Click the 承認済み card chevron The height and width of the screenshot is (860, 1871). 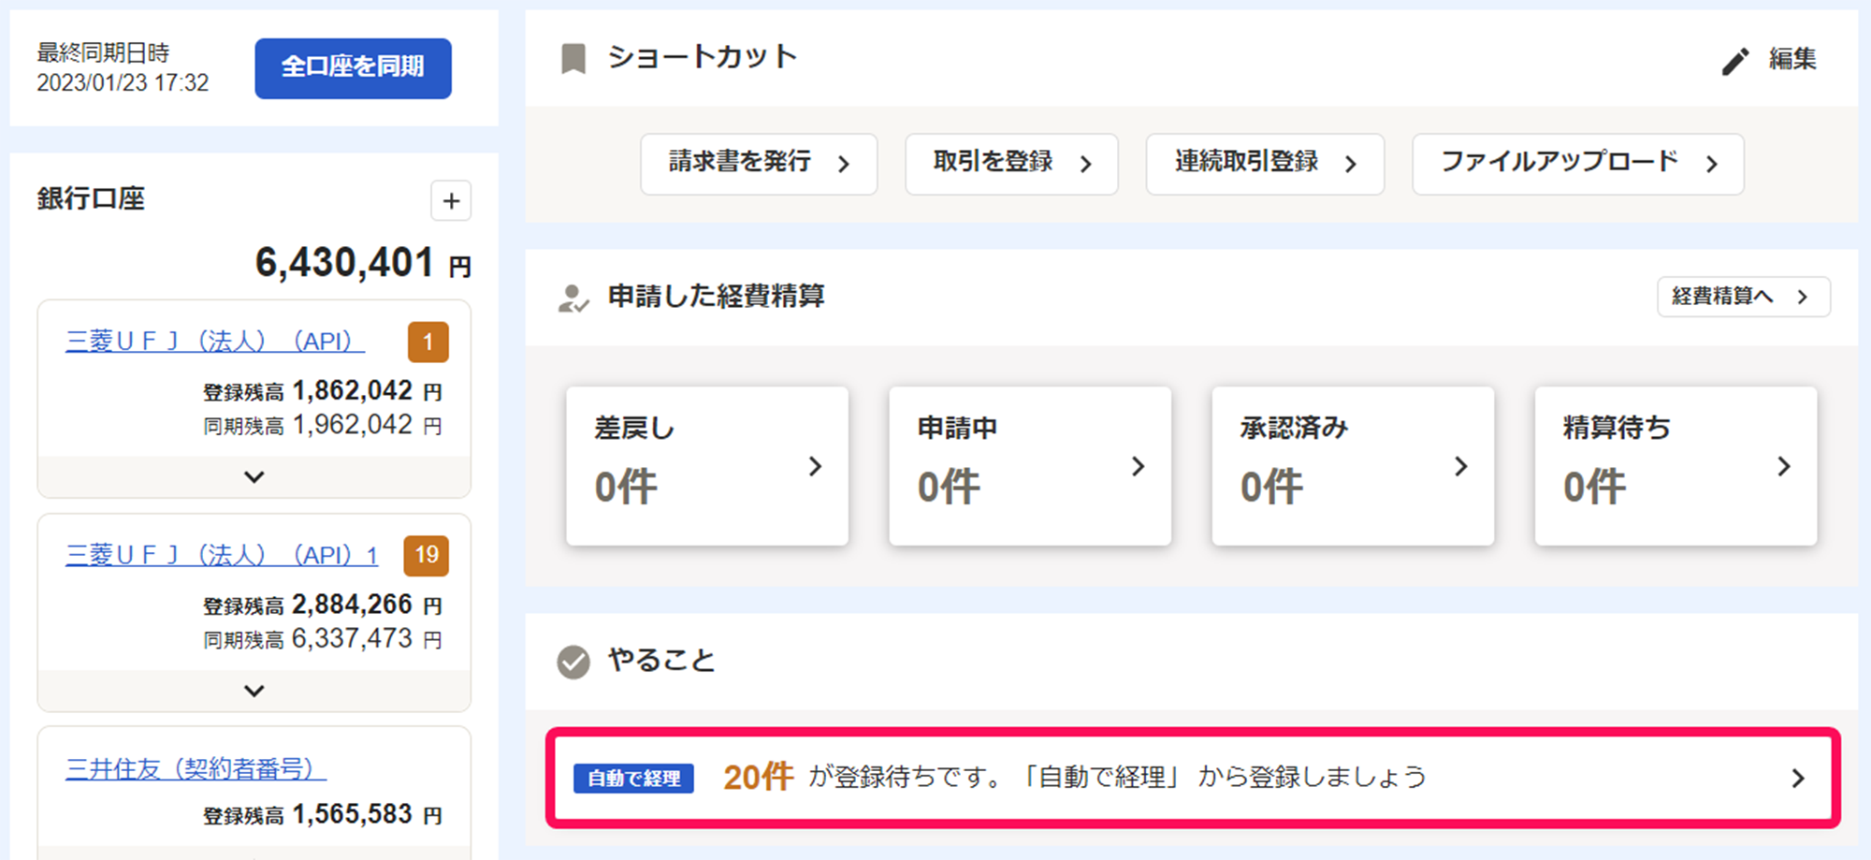[1461, 467]
